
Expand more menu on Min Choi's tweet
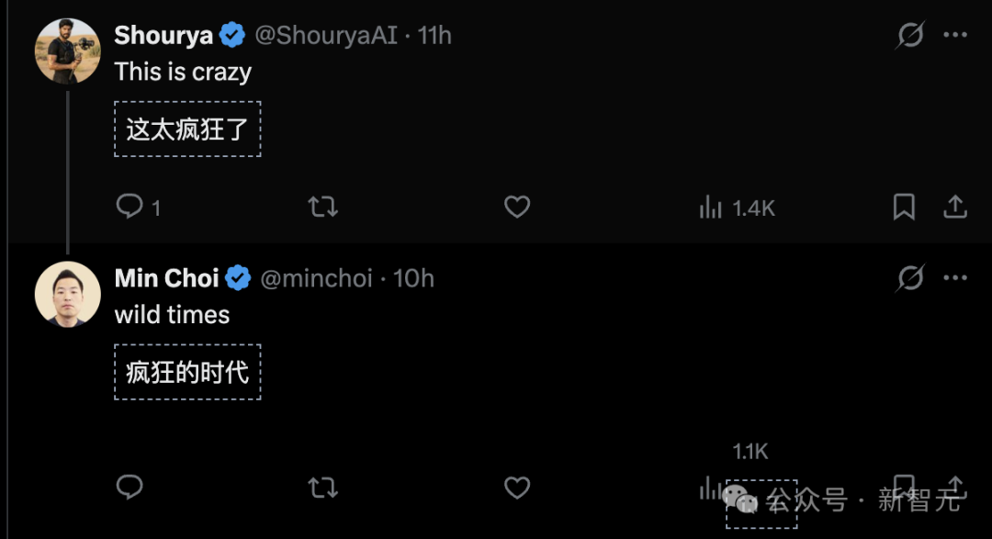(955, 278)
